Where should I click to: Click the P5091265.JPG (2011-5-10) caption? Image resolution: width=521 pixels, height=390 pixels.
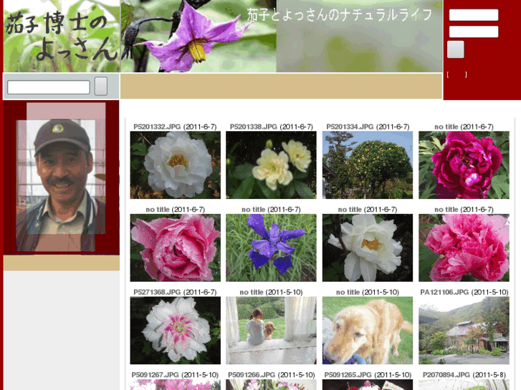coord(368,375)
